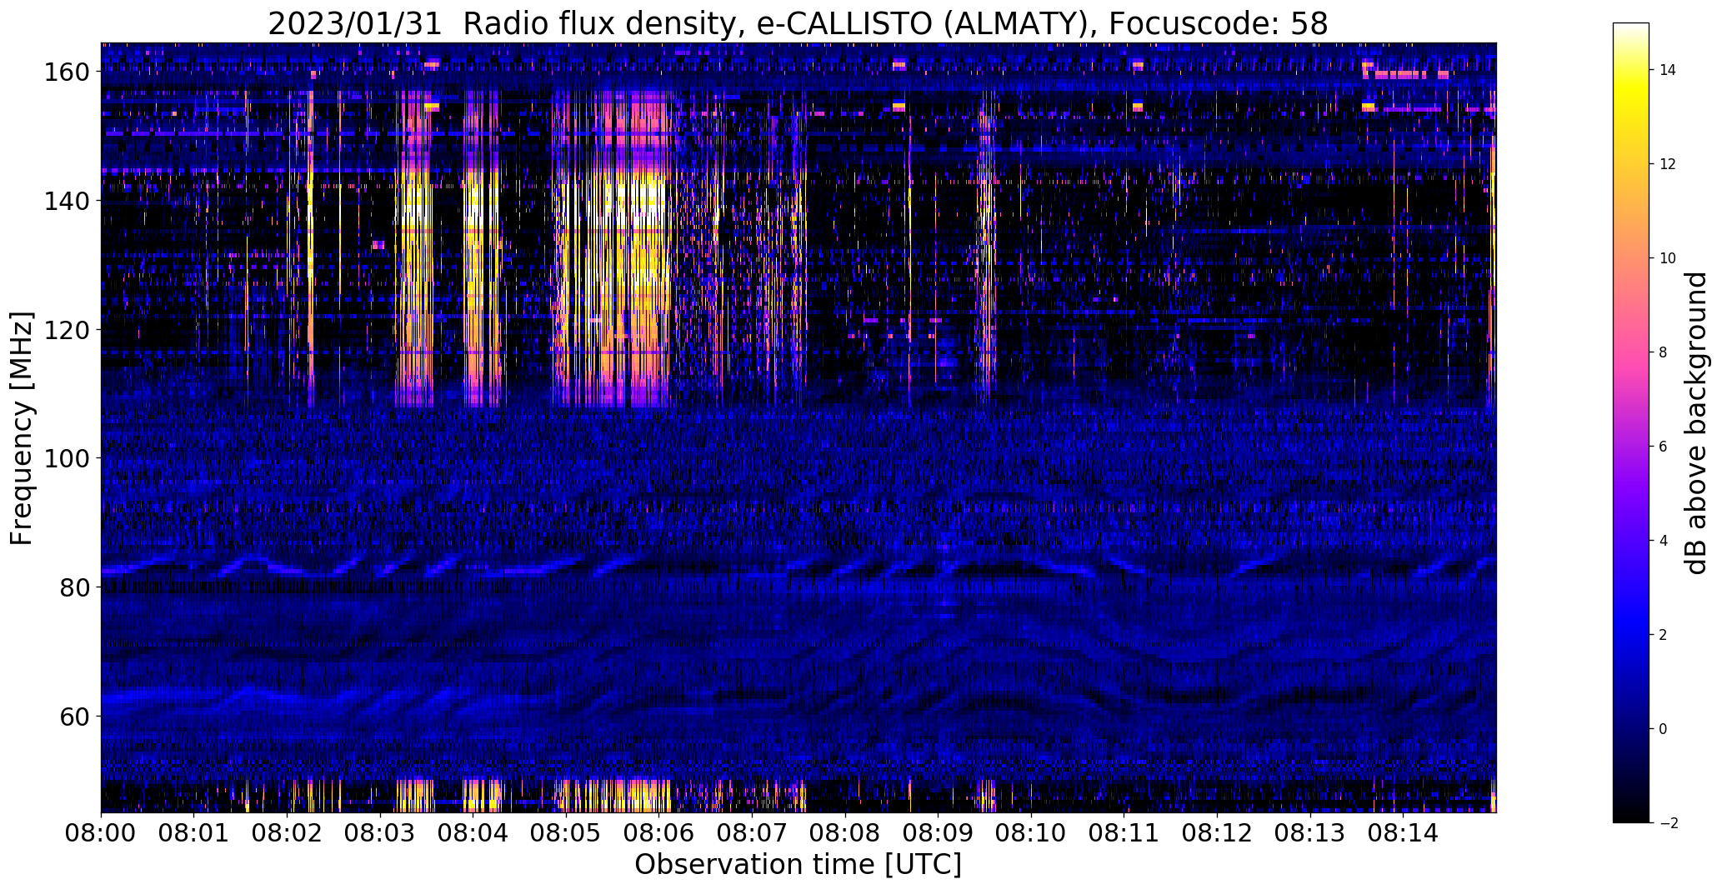Screen dimensions: 1722x889
Task: Click the yellow burst column at 08:04
Action: click(x=483, y=250)
